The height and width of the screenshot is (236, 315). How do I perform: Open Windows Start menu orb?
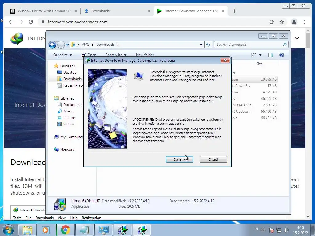click(x=8, y=230)
